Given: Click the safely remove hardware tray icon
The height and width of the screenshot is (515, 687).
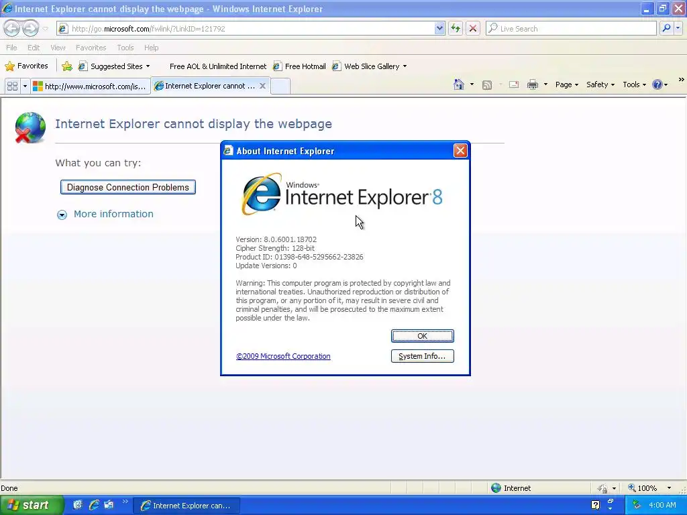Looking at the screenshot, I should point(637,505).
